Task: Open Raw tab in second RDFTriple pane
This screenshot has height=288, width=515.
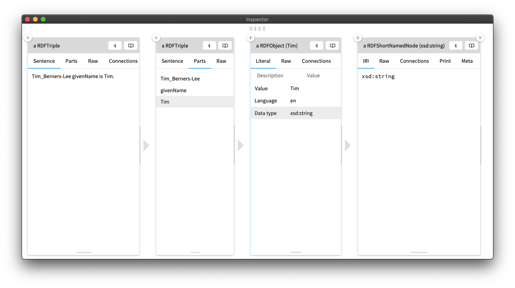Action: click(221, 61)
